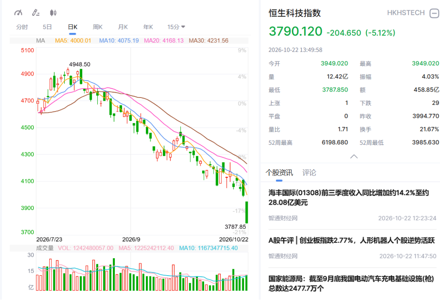Click the 额 value 458.85亿
The image size is (440, 300).
coord(426,90)
